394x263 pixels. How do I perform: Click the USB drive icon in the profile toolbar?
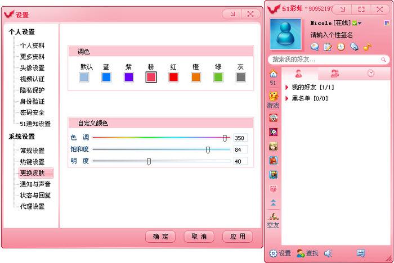(354, 47)
